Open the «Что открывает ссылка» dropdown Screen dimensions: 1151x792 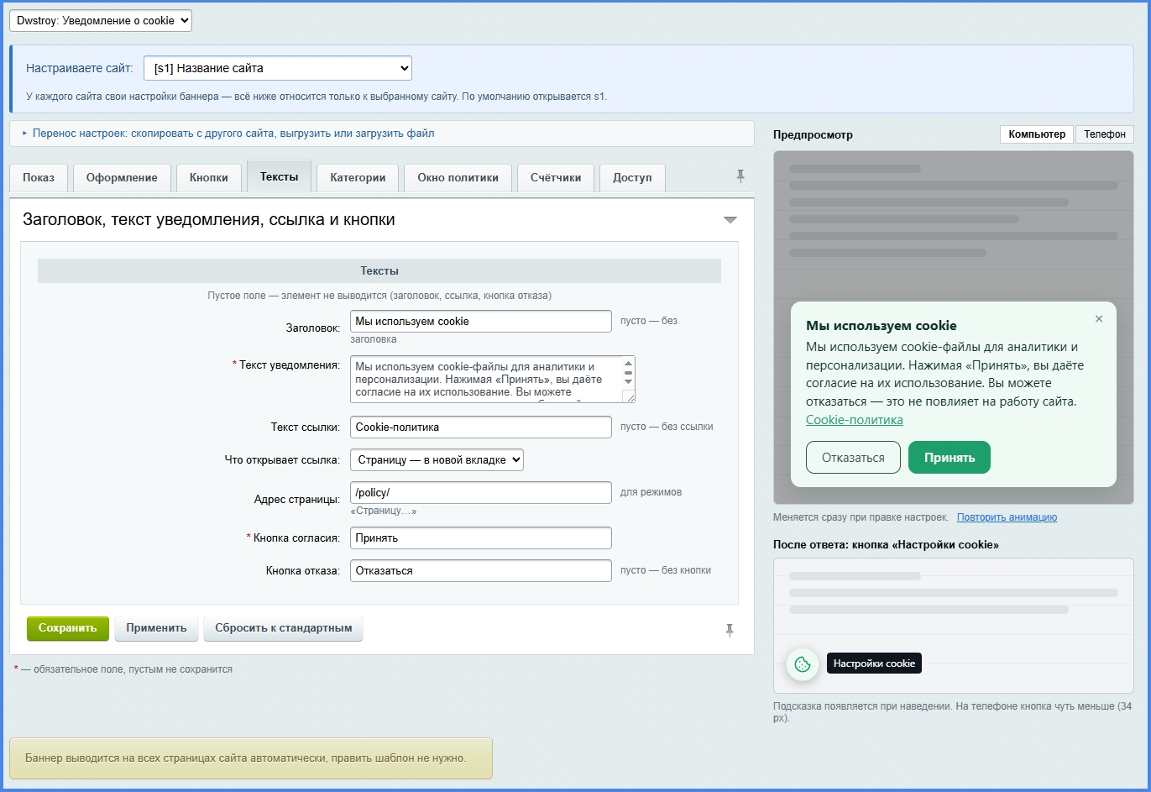437,459
